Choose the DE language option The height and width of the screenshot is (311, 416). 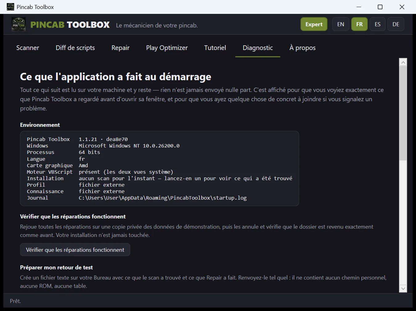396,24
